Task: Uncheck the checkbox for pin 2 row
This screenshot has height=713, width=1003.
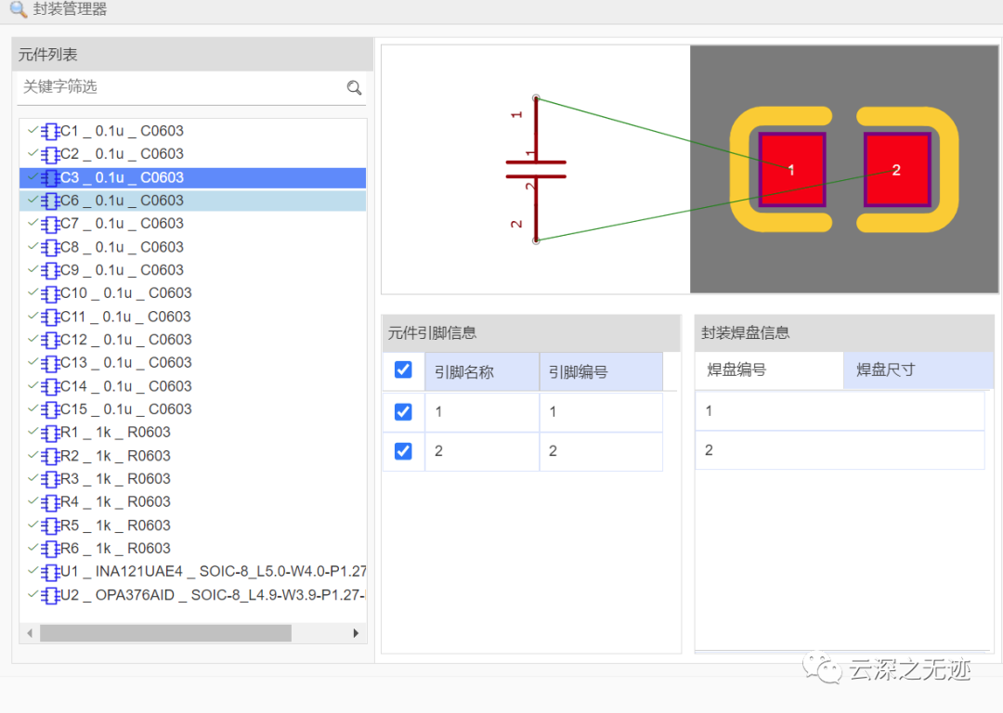Action: point(403,450)
